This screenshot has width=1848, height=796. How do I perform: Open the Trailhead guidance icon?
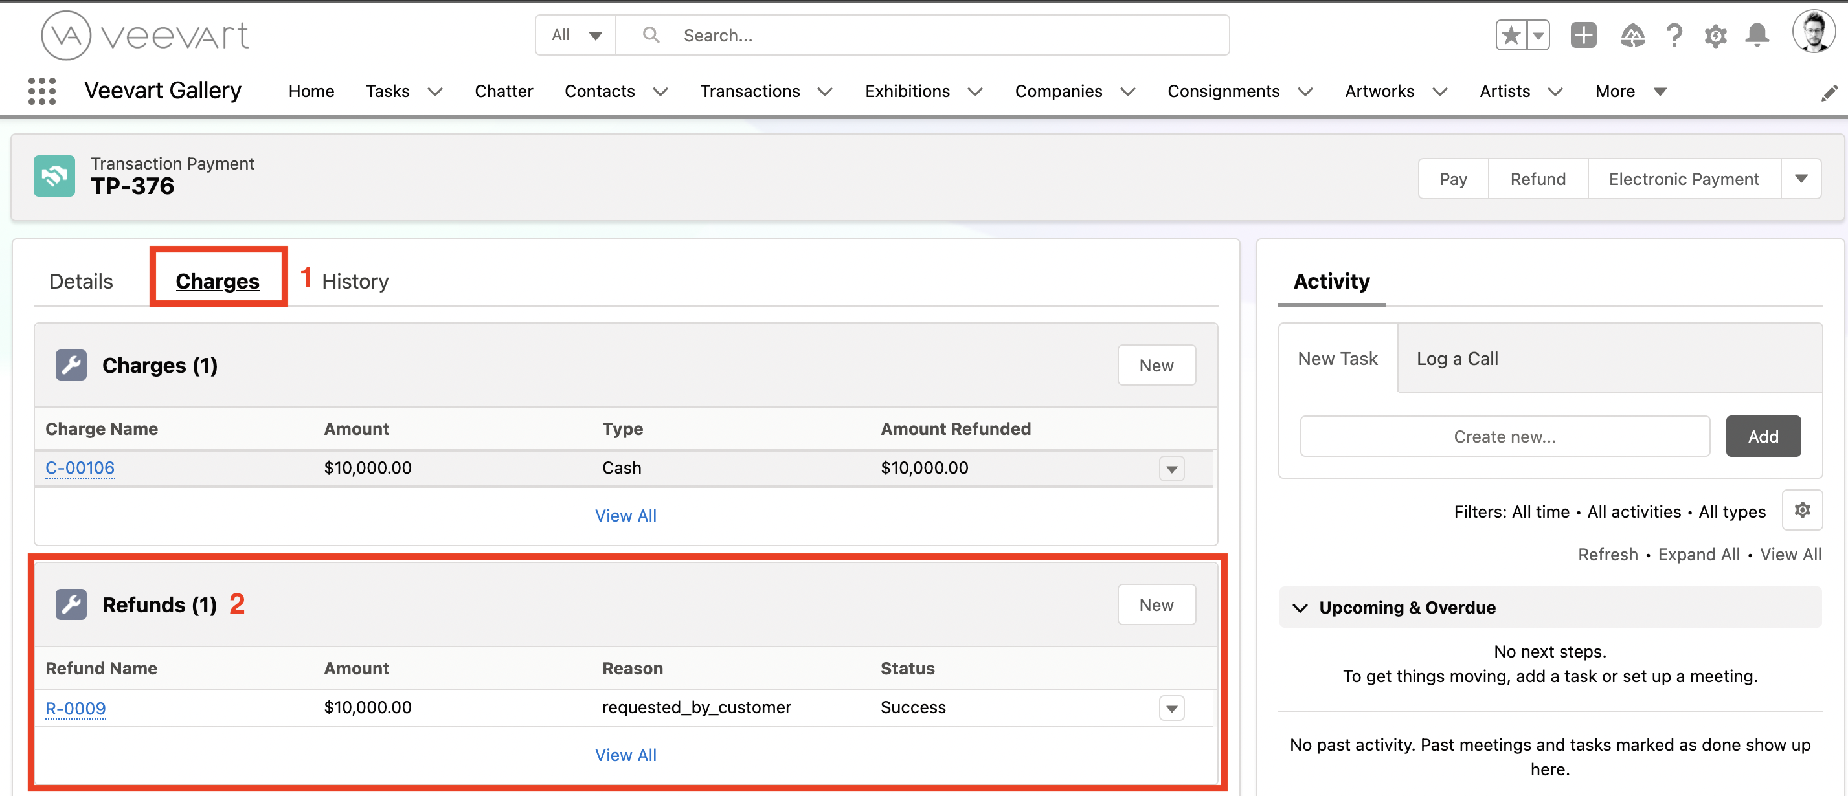click(x=1632, y=35)
